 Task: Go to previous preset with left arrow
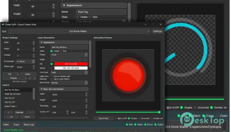[x=30, y=78]
